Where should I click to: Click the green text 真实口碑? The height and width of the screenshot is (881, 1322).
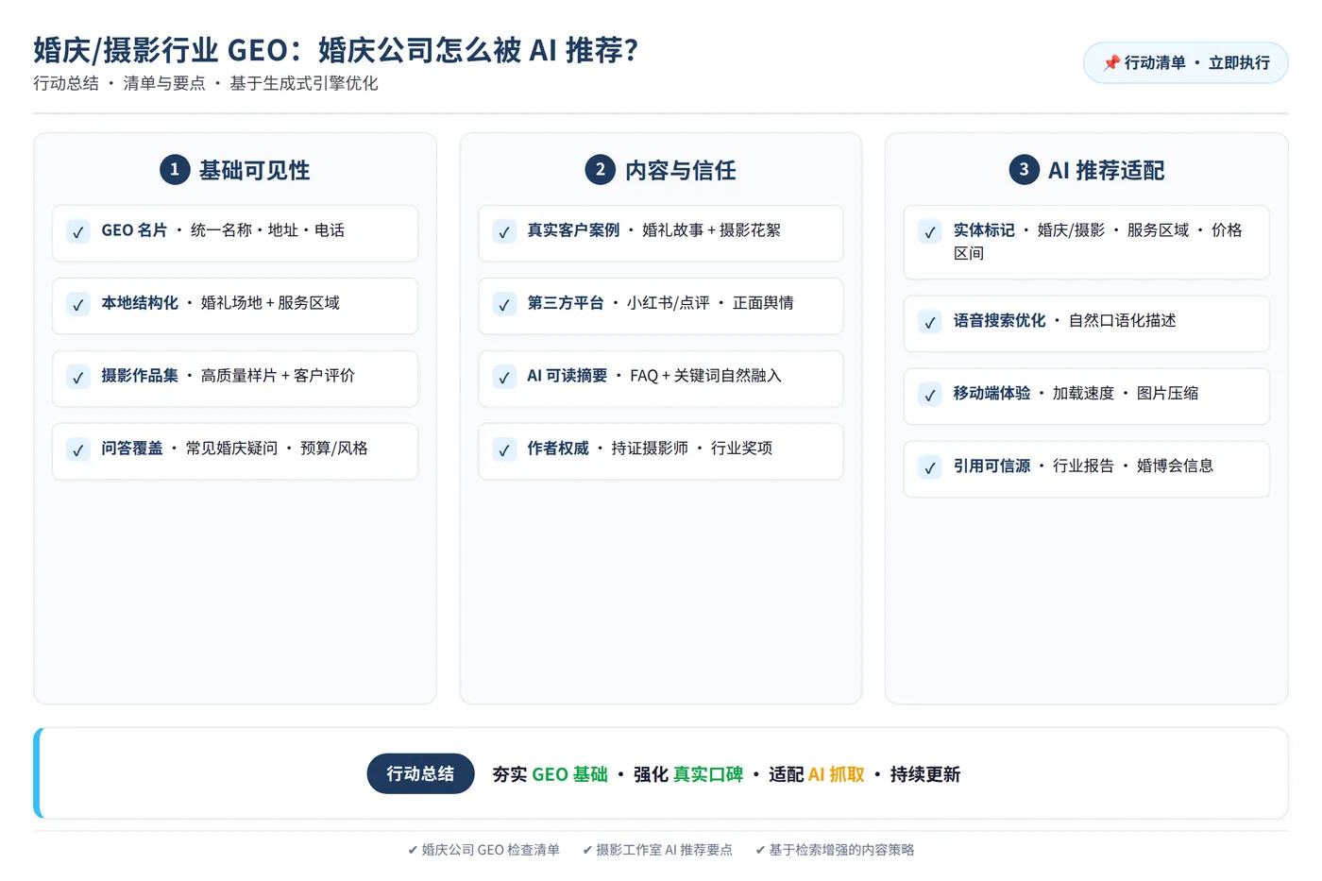tap(708, 774)
